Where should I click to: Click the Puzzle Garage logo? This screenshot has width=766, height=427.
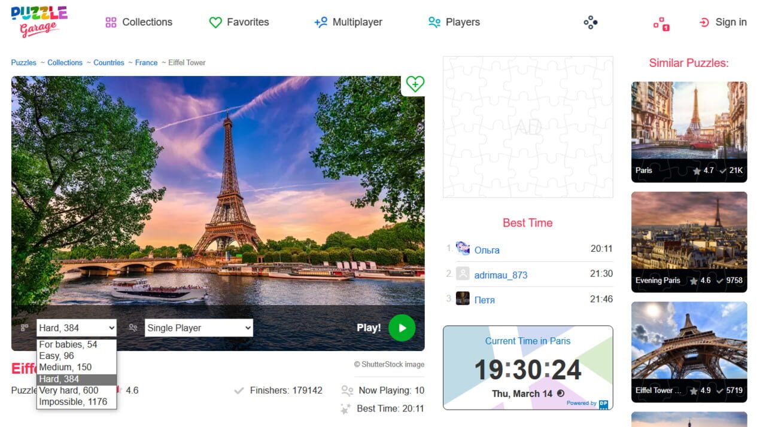point(39,22)
